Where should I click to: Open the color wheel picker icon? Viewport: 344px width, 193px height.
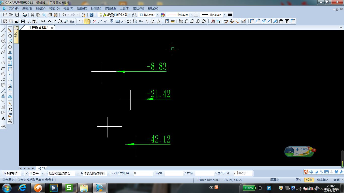[163, 15]
